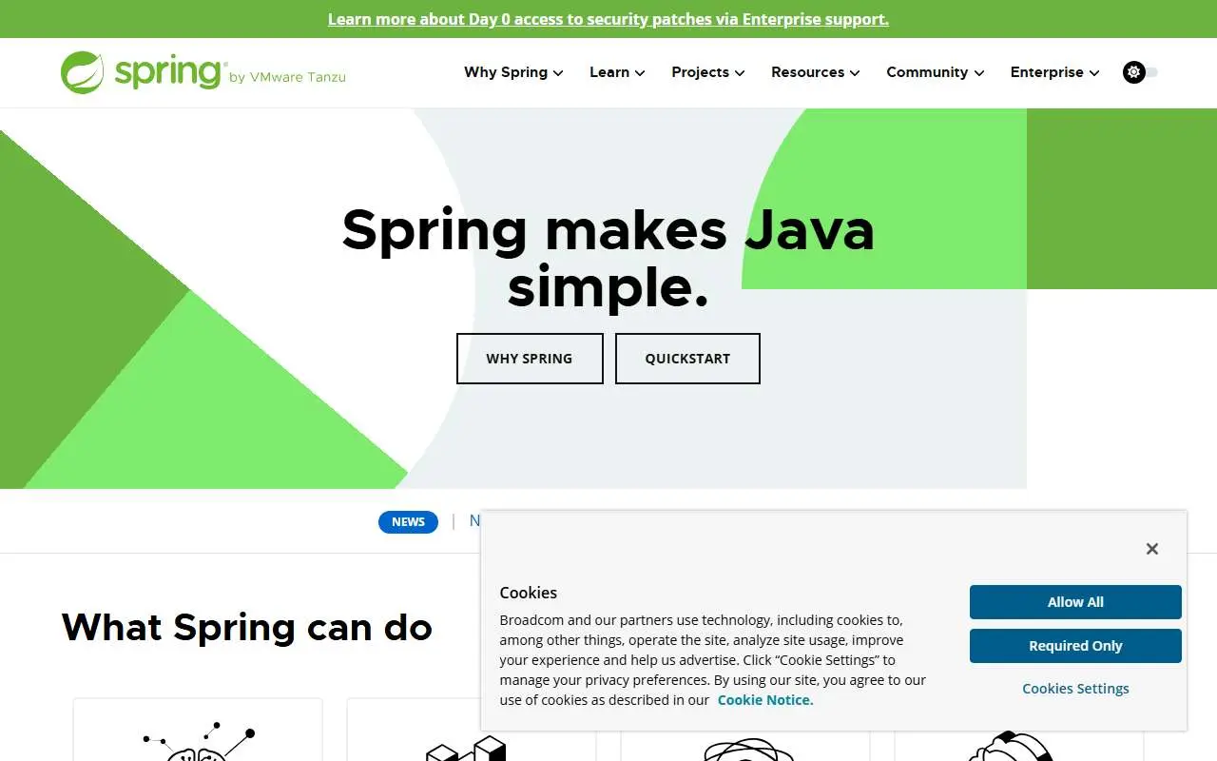Follow the Enterprise support banner link

coord(608,19)
